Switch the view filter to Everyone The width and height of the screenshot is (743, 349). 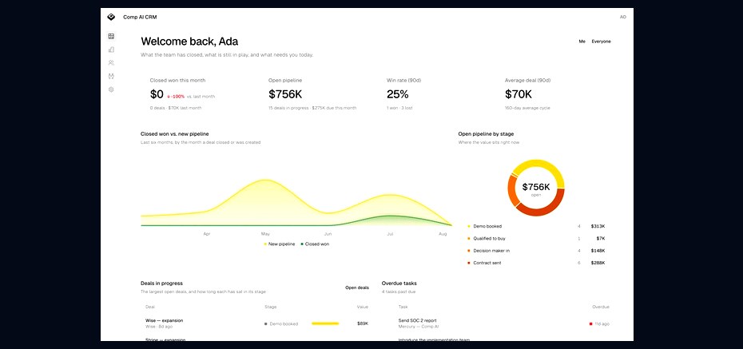tap(601, 42)
